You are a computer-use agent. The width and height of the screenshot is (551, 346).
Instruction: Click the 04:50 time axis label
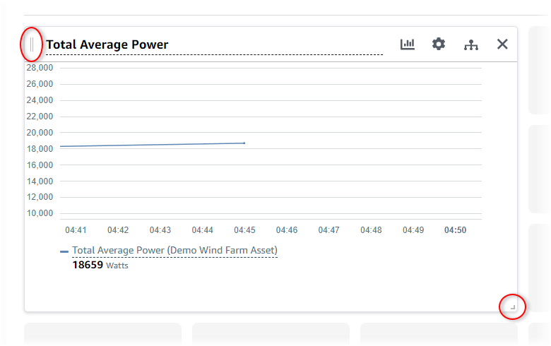coord(455,230)
